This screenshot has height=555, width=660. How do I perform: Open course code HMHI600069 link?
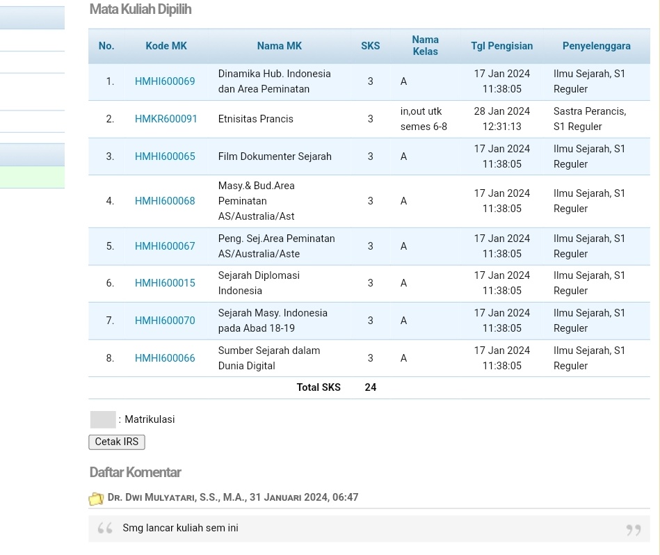coord(165,81)
